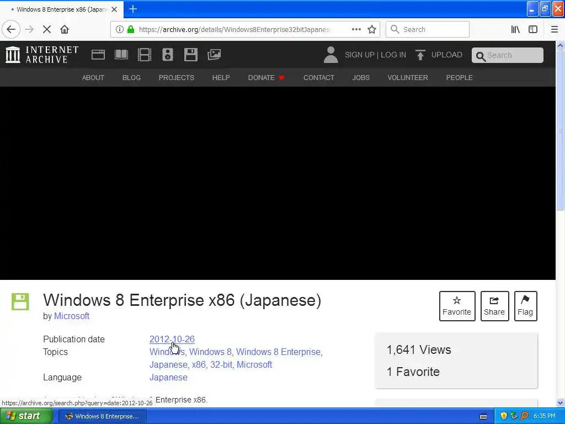Screen dimensions: 565x424
Task: Open the Japanese language link
Action: 168,377
